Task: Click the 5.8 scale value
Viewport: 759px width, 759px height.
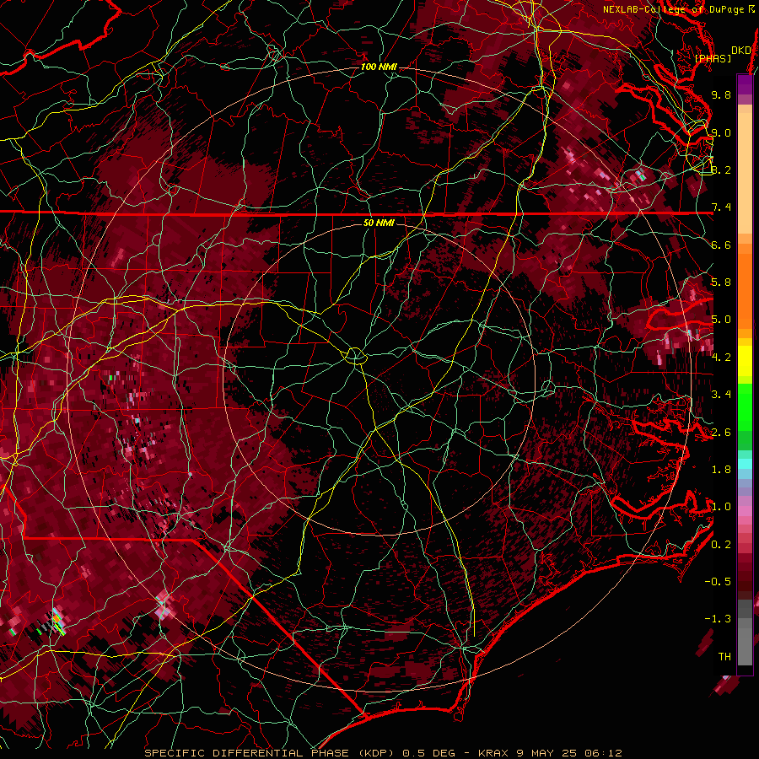Action: coord(721,283)
